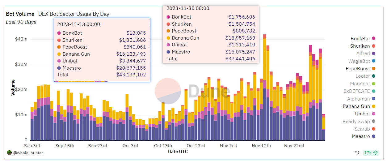Image resolution: width=387 pixels, height=163 pixels.
Task: Click the WagieBot blue legend dot
Action: point(374,61)
